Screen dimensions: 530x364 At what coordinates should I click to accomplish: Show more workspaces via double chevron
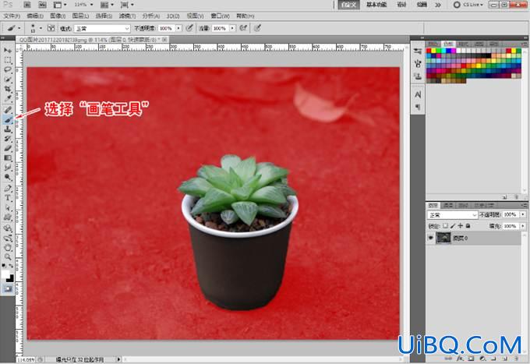[x=438, y=5]
